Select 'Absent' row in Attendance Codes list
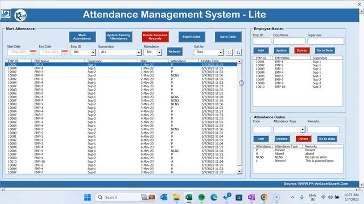The height and width of the screenshot is (204, 364). pos(297,154)
